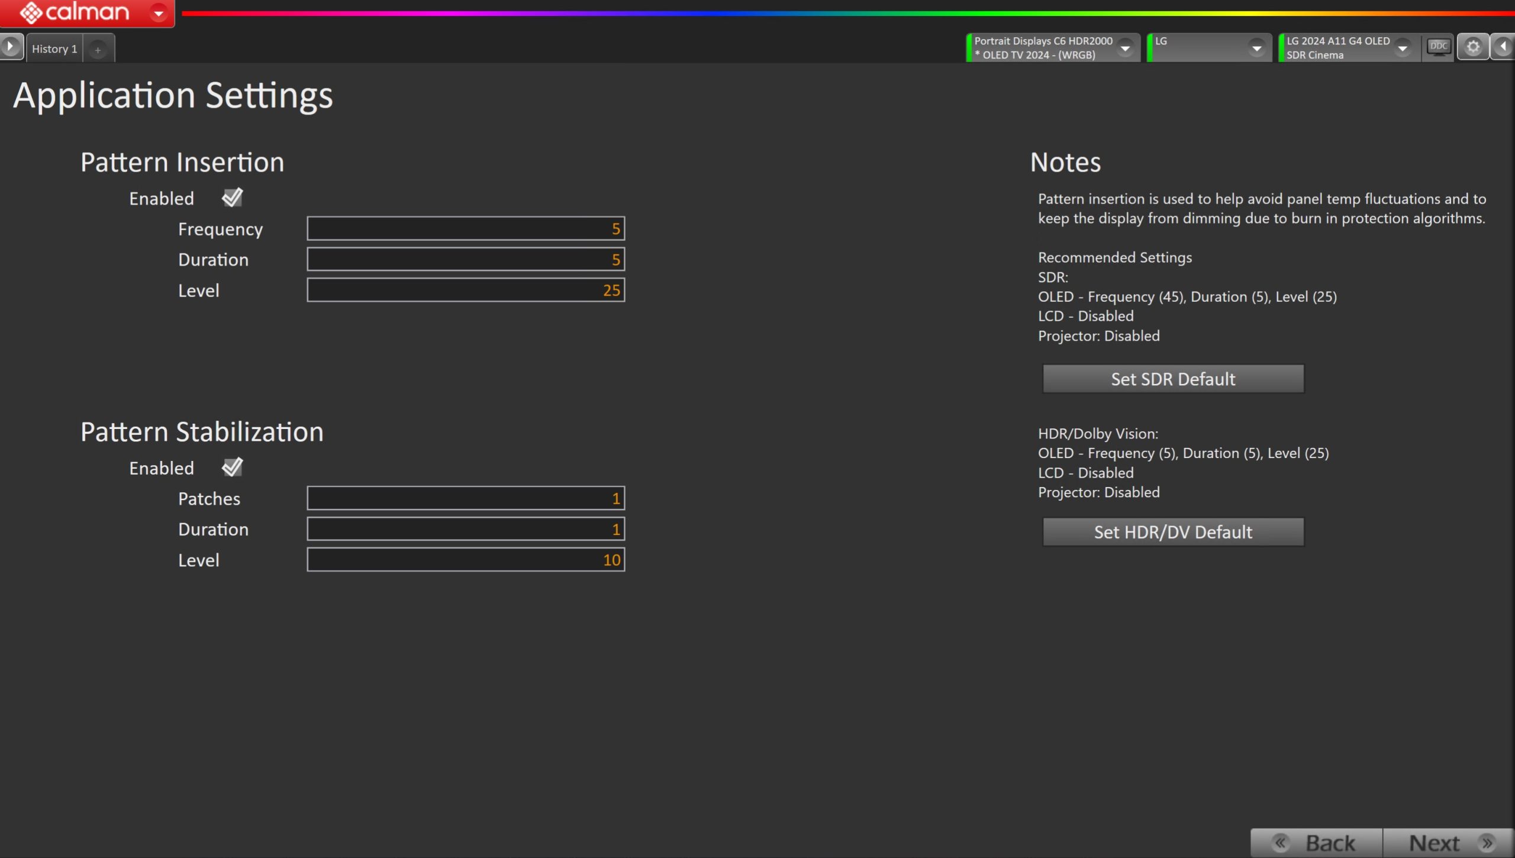Click the Pattern Stabilization section title
Screen dimensions: 1515x858
coord(202,432)
